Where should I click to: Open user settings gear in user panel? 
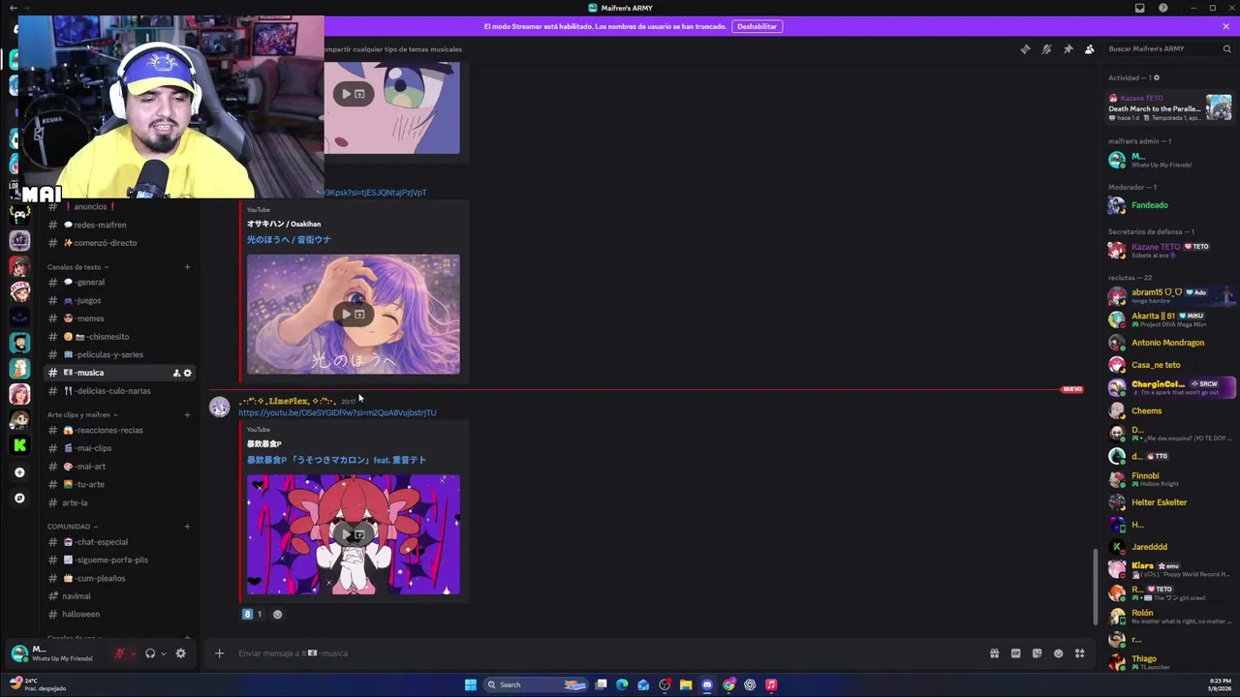click(180, 653)
